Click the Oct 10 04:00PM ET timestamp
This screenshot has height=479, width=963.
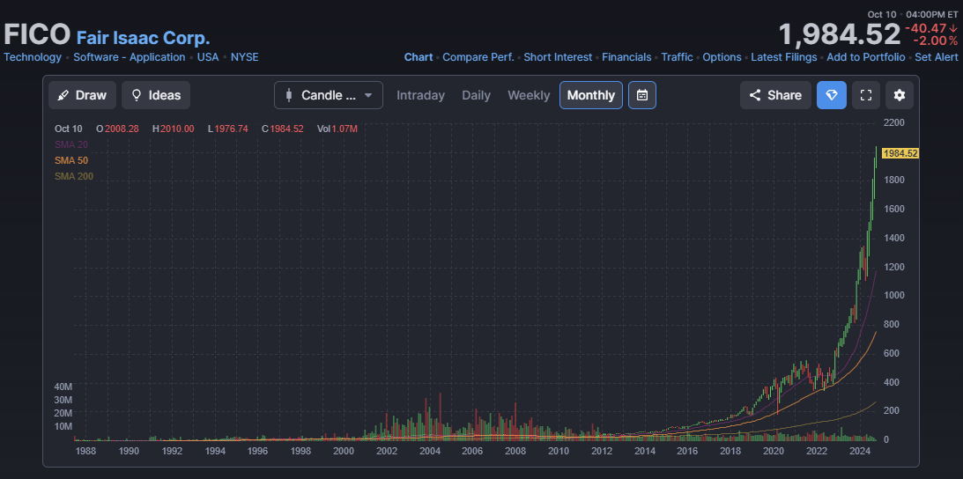point(913,14)
